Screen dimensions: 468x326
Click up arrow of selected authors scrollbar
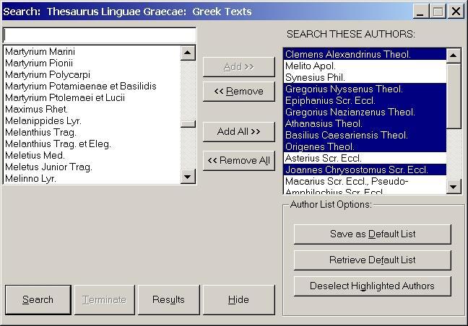454,56
